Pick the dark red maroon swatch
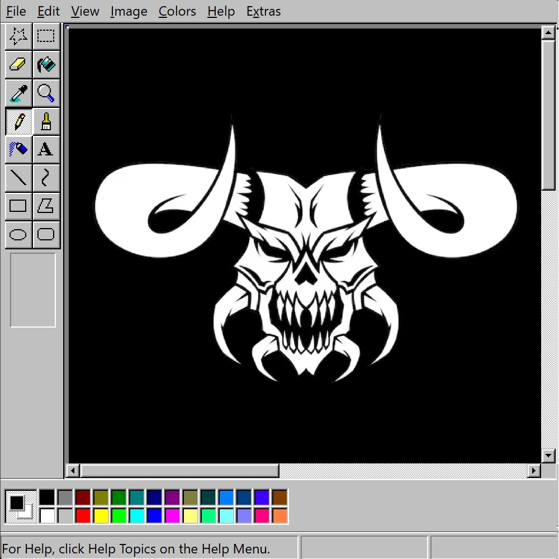This screenshot has height=559, width=559. (x=83, y=498)
